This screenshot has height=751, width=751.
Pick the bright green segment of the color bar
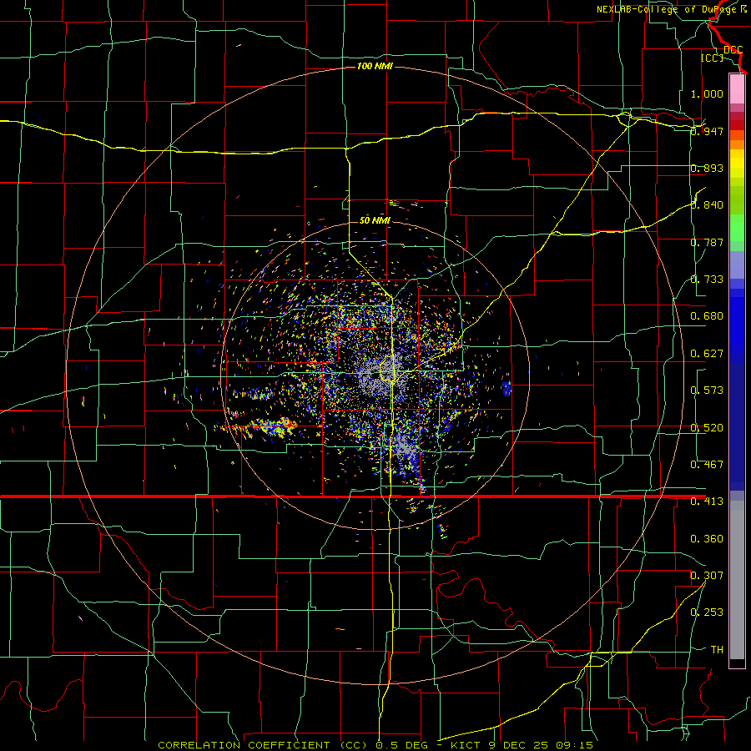[x=737, y=228]
